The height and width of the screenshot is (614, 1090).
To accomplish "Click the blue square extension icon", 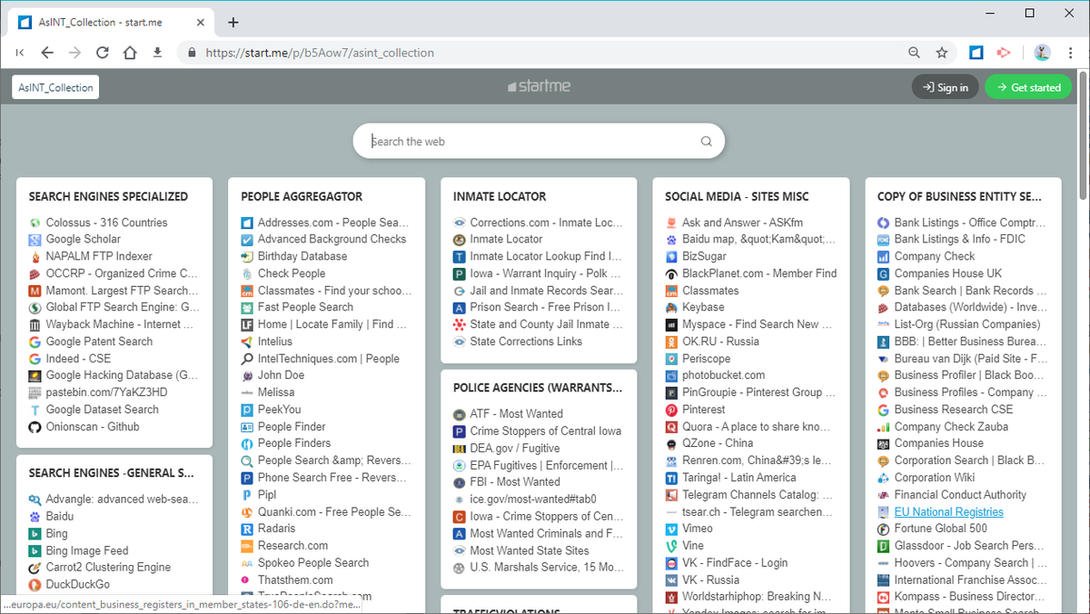I will [976, 53].
